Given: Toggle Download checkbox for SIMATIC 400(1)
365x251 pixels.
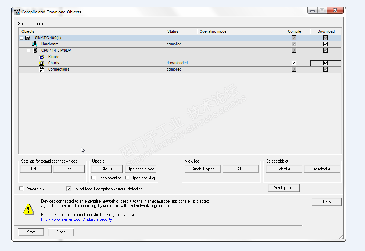Looking at the screenshot, I should point(325,38).
